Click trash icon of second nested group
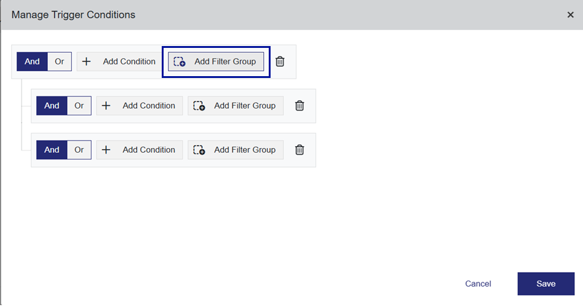This screenshot has height=307, width=583. tap(299, 150)
